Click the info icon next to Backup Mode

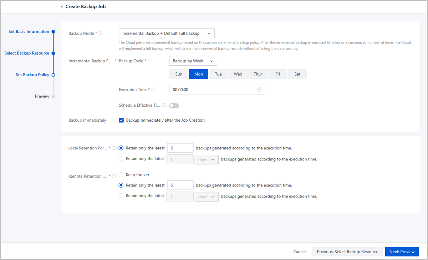click(x=101, y=34)
